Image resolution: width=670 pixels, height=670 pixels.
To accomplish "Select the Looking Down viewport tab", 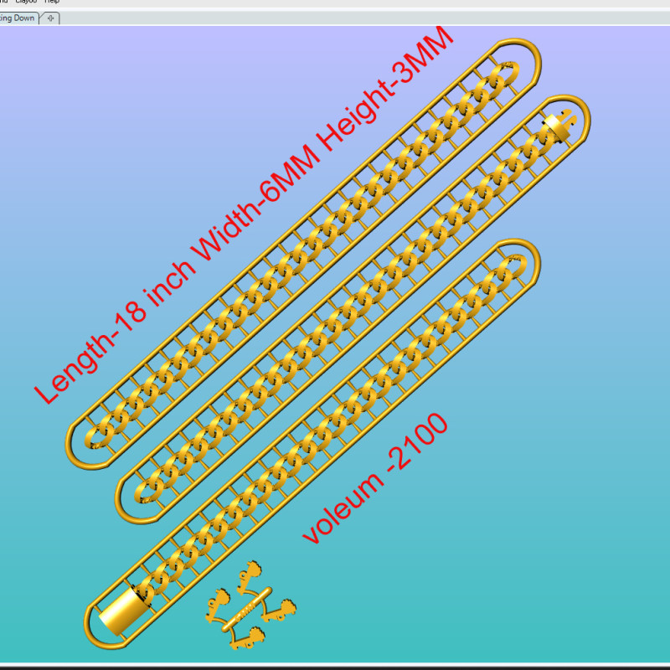I will (x=18, y=18).
